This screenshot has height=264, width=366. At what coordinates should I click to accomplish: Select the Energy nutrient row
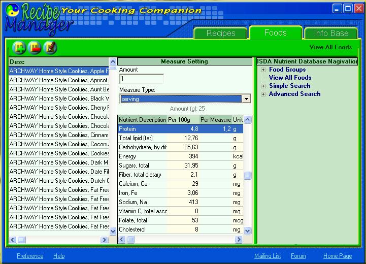[x=181, y=156]
